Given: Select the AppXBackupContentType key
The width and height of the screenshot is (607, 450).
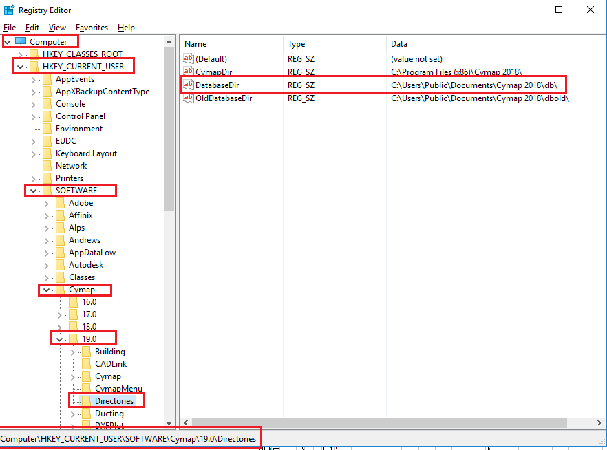Looking at the screenshot, I should point(103,92).
